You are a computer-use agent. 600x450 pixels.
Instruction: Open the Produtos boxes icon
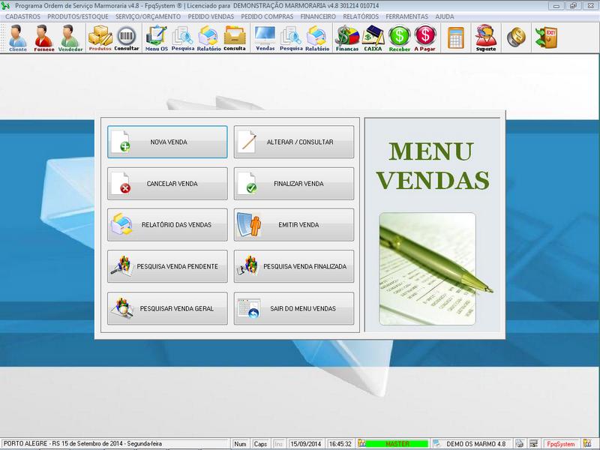[100, 38]
